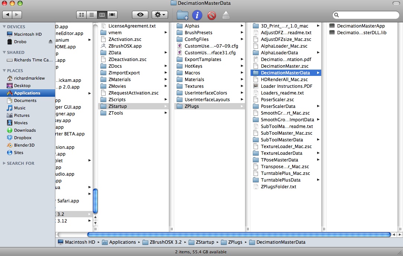The image size is (403, 256).
Task: Go back with the left arrow button
Action: tap(7, 15)
